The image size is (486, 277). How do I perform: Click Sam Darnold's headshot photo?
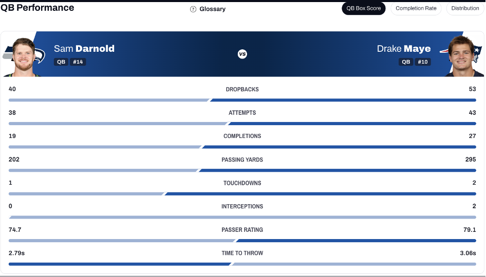23,57
